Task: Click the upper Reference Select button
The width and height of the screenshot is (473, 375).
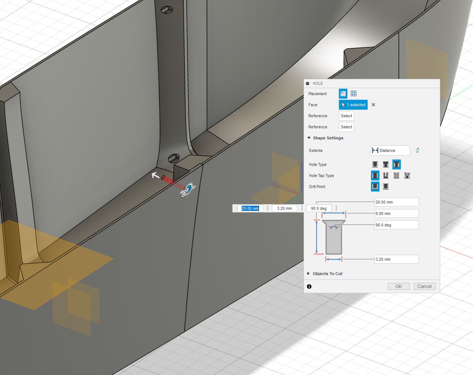Action: click(x=346, y=116)
